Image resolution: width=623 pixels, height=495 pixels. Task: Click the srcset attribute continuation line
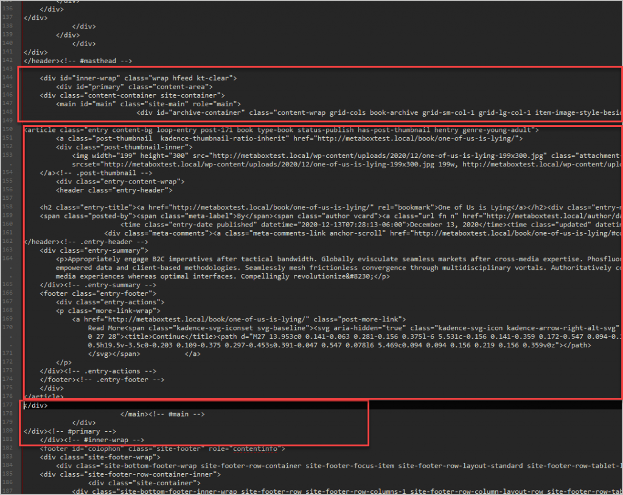pyautogui.click(x=347, y=164)
